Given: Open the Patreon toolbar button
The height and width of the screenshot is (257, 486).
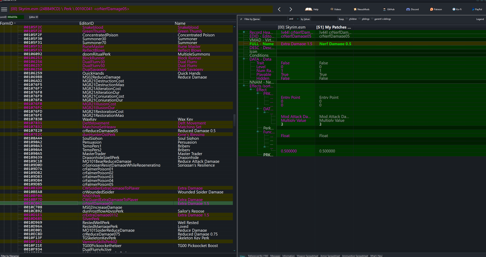Looking at the screenshot, I should click(436, 9).
